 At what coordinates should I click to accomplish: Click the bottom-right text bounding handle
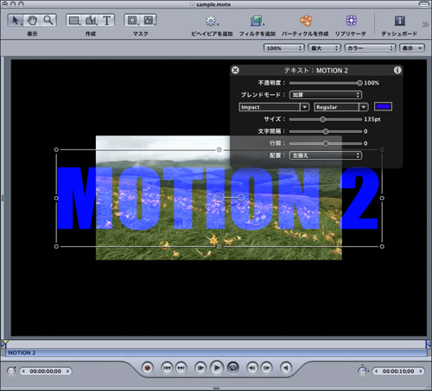(x=382, y=247)
